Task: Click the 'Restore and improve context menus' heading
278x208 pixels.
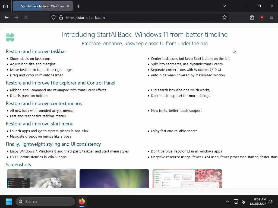Action: tap(44, 103)
